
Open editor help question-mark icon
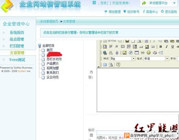pyautogui.click(x=118, y=65)
